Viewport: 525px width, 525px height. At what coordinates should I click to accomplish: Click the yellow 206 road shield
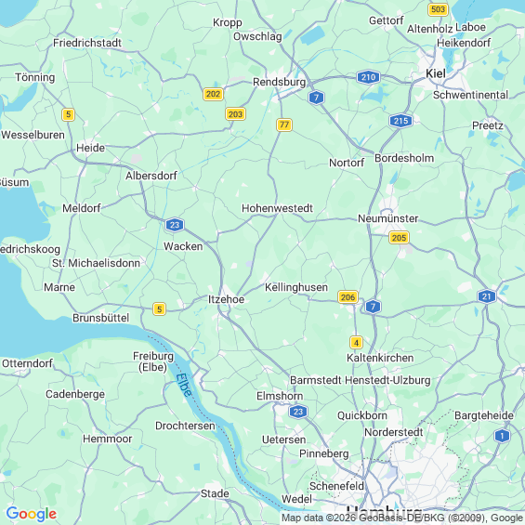pyautogui.click(x=348, y=297)
